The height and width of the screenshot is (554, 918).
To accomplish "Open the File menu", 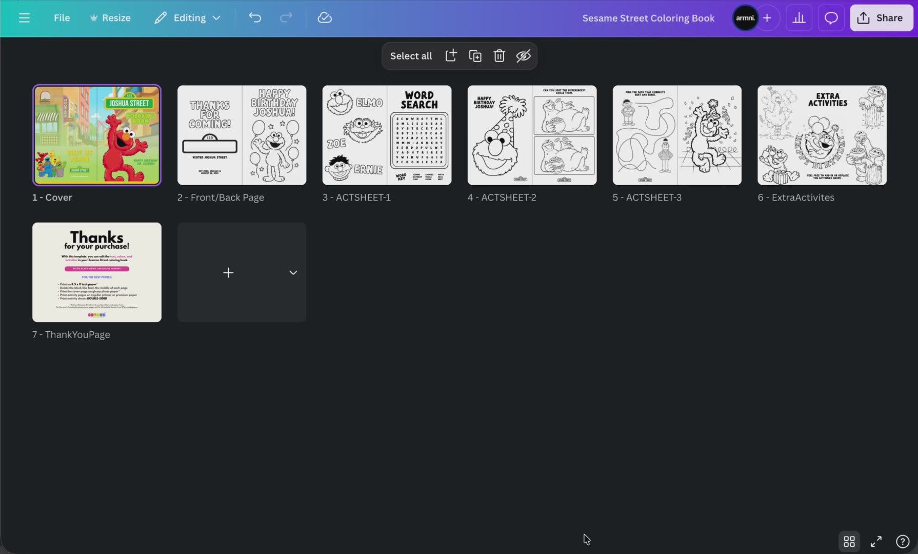I will (x=62, y=18).
